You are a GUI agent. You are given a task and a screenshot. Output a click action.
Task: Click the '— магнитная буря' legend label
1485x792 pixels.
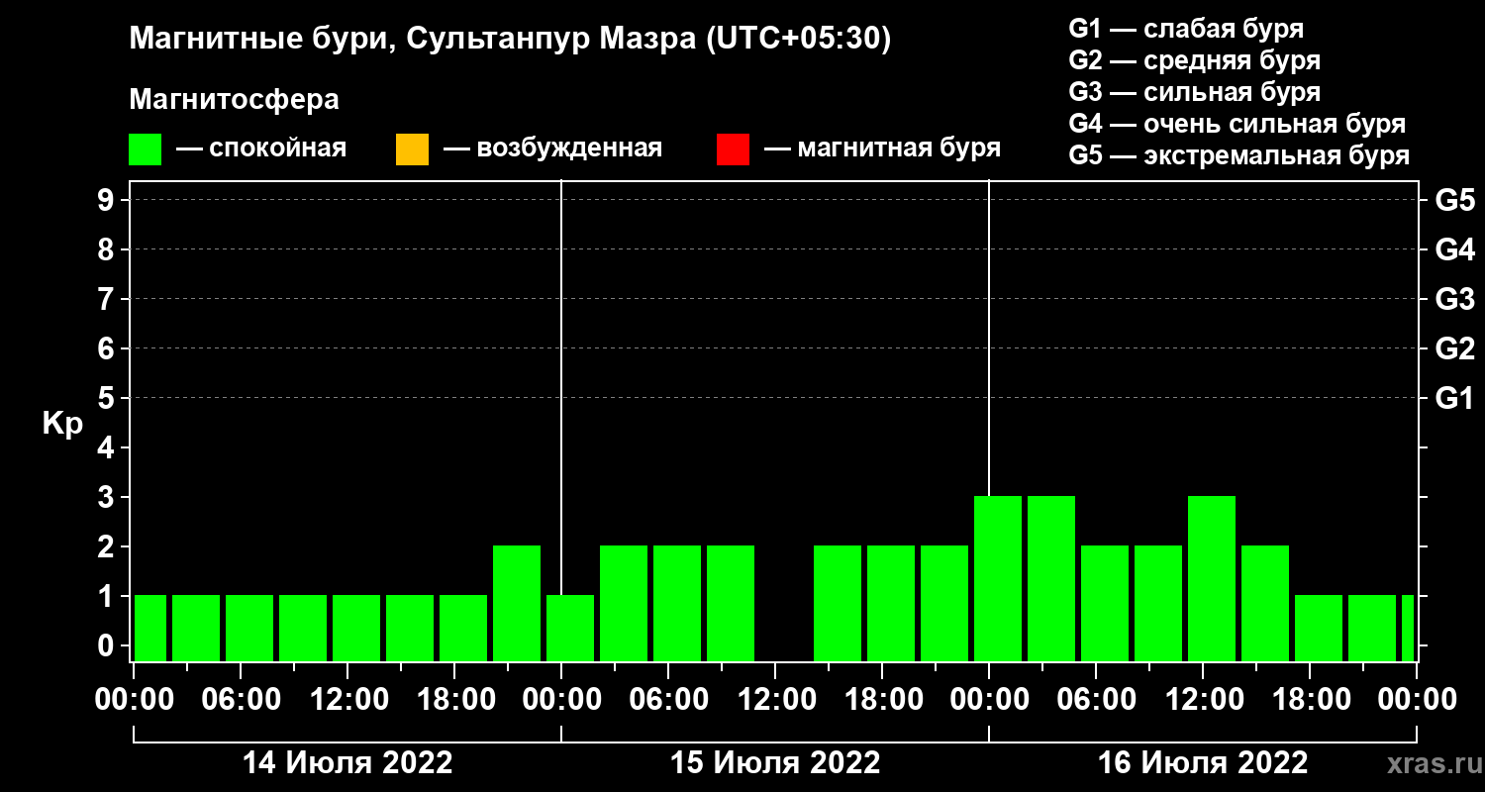point(882,149)
